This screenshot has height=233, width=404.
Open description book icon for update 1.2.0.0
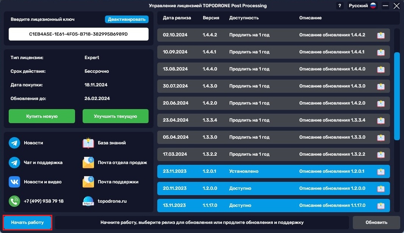pyautogui.click(x=381, y=188)
